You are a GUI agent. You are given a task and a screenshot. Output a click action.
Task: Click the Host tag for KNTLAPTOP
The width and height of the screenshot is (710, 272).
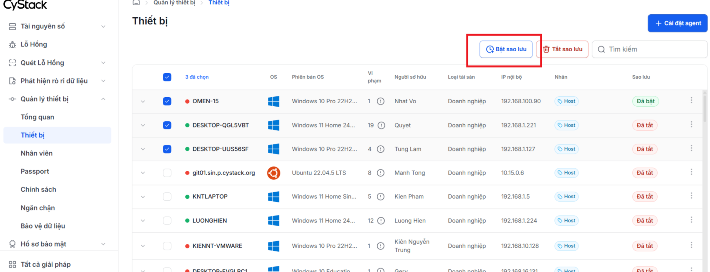click(x=566, y=197)
